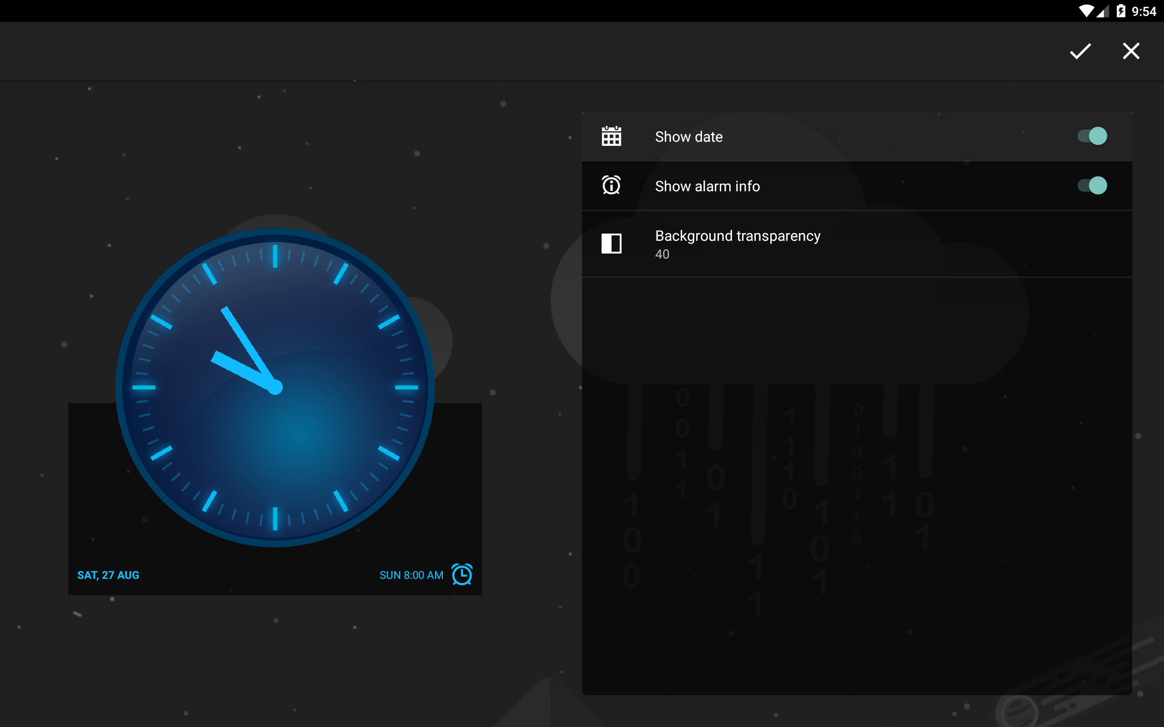Screen dimensions: 1164x727
Task: Click the alarm clock icon in preview
Action: [462, 575]
